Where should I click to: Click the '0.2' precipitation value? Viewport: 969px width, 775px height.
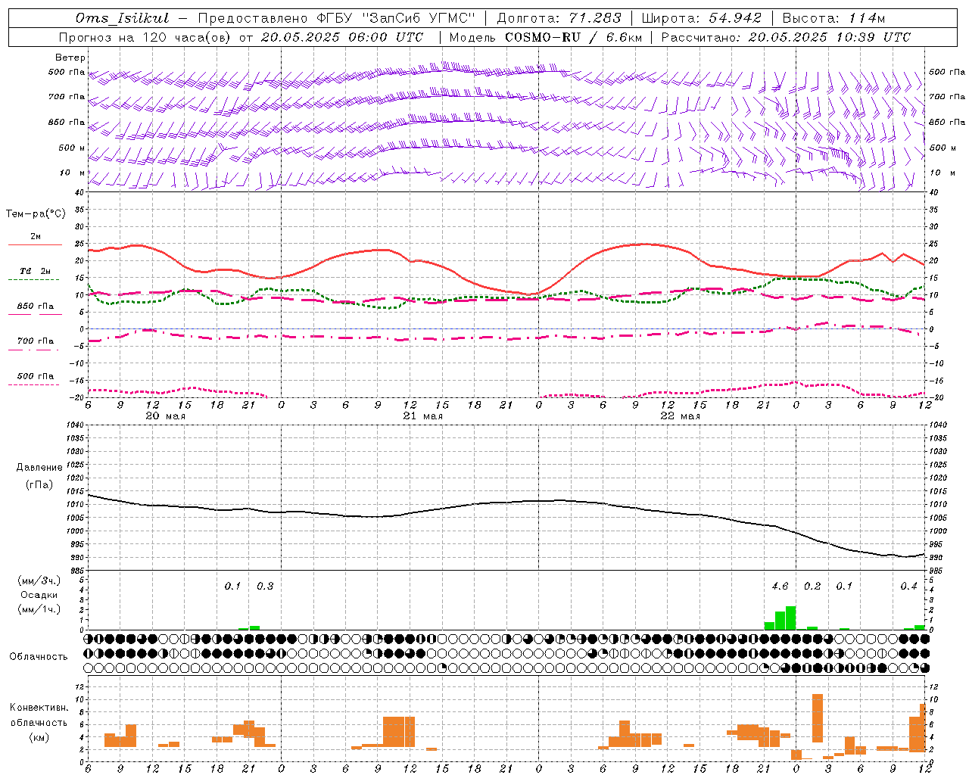(812, 586)
